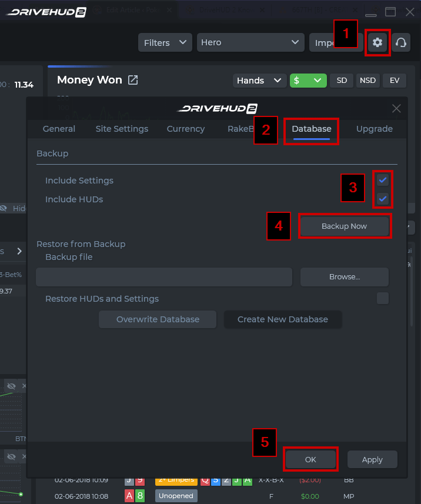The height and width of the screenshot is (504, 421).
Task: Click the Unopened tag in hand row
Action: tap(176, 496)
